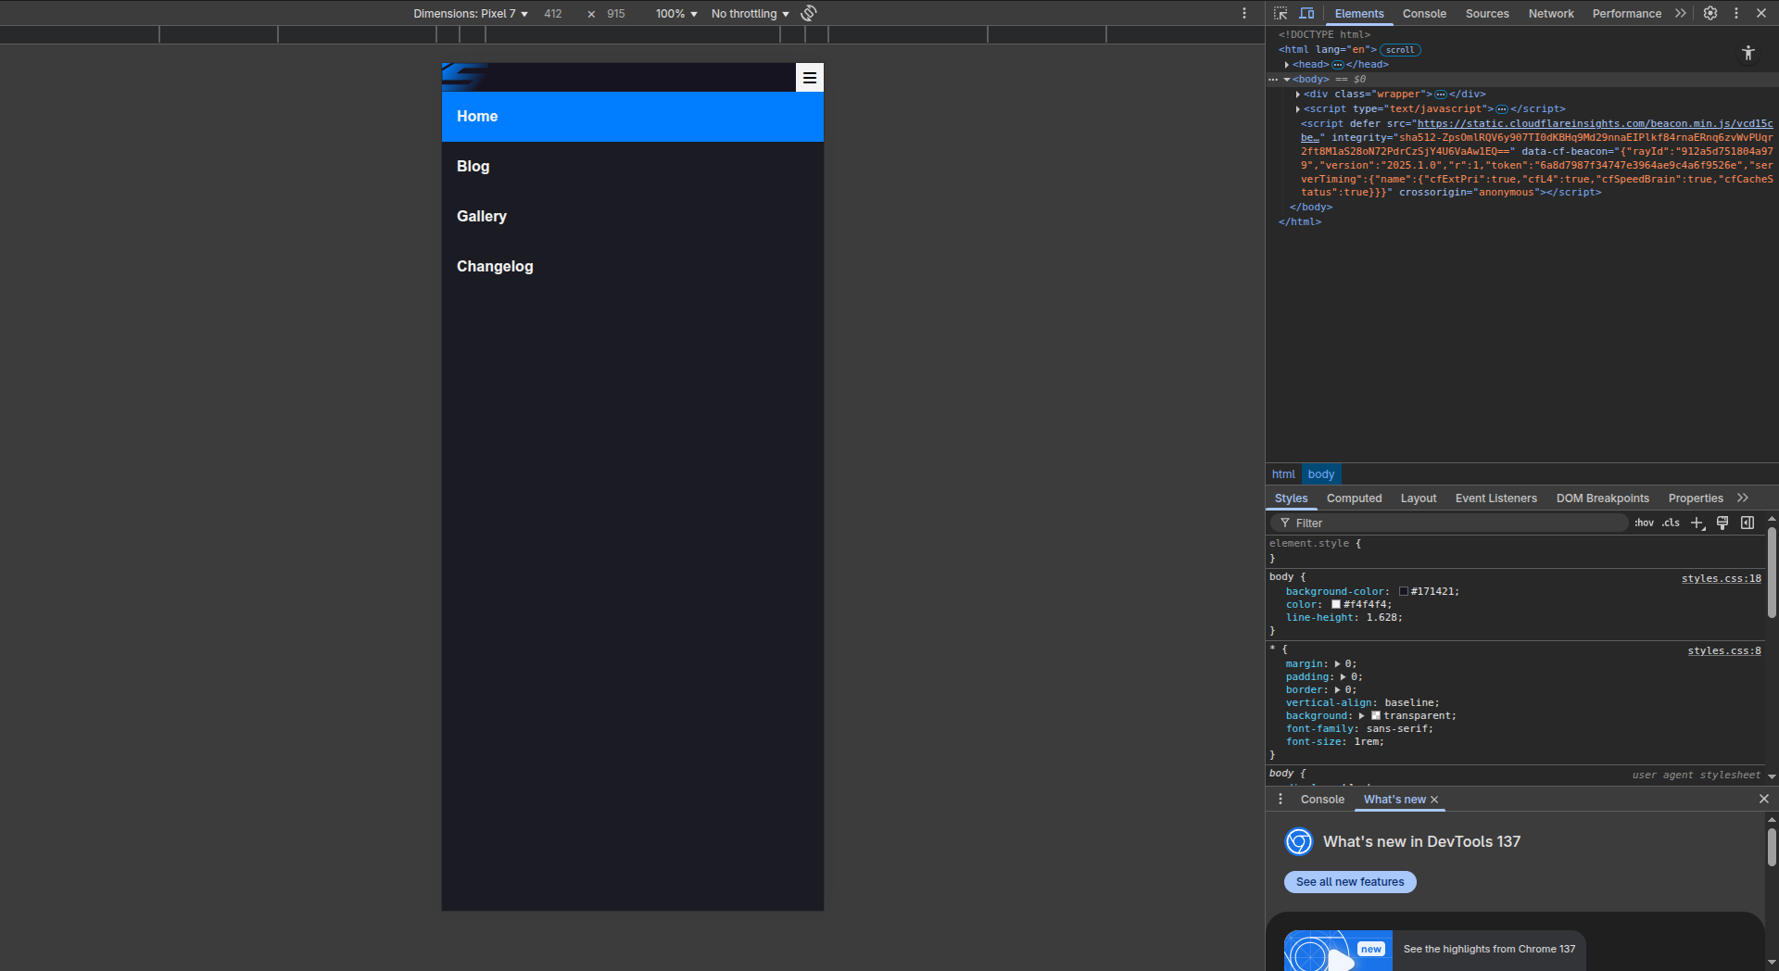1779x971 pixels.
Task: Expand the text/javascript script element
Action: [x=1298, y=109]
